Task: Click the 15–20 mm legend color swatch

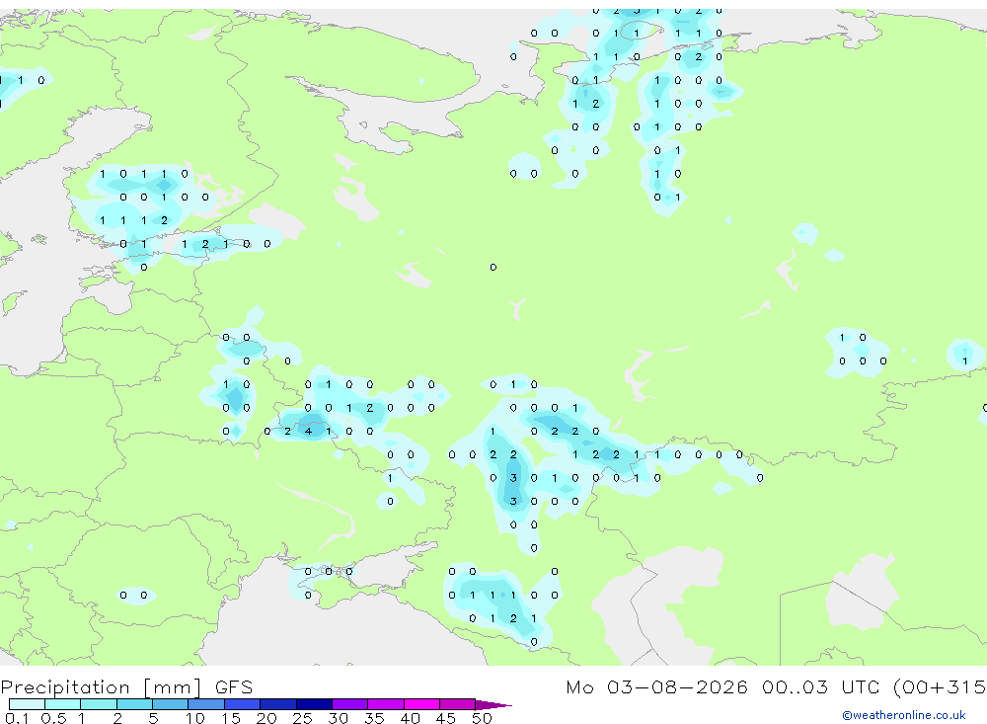Action: (x=243, y=704)
